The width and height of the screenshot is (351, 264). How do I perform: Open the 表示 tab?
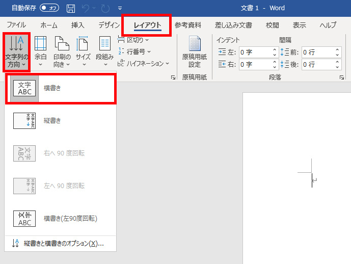coord(299,25)
